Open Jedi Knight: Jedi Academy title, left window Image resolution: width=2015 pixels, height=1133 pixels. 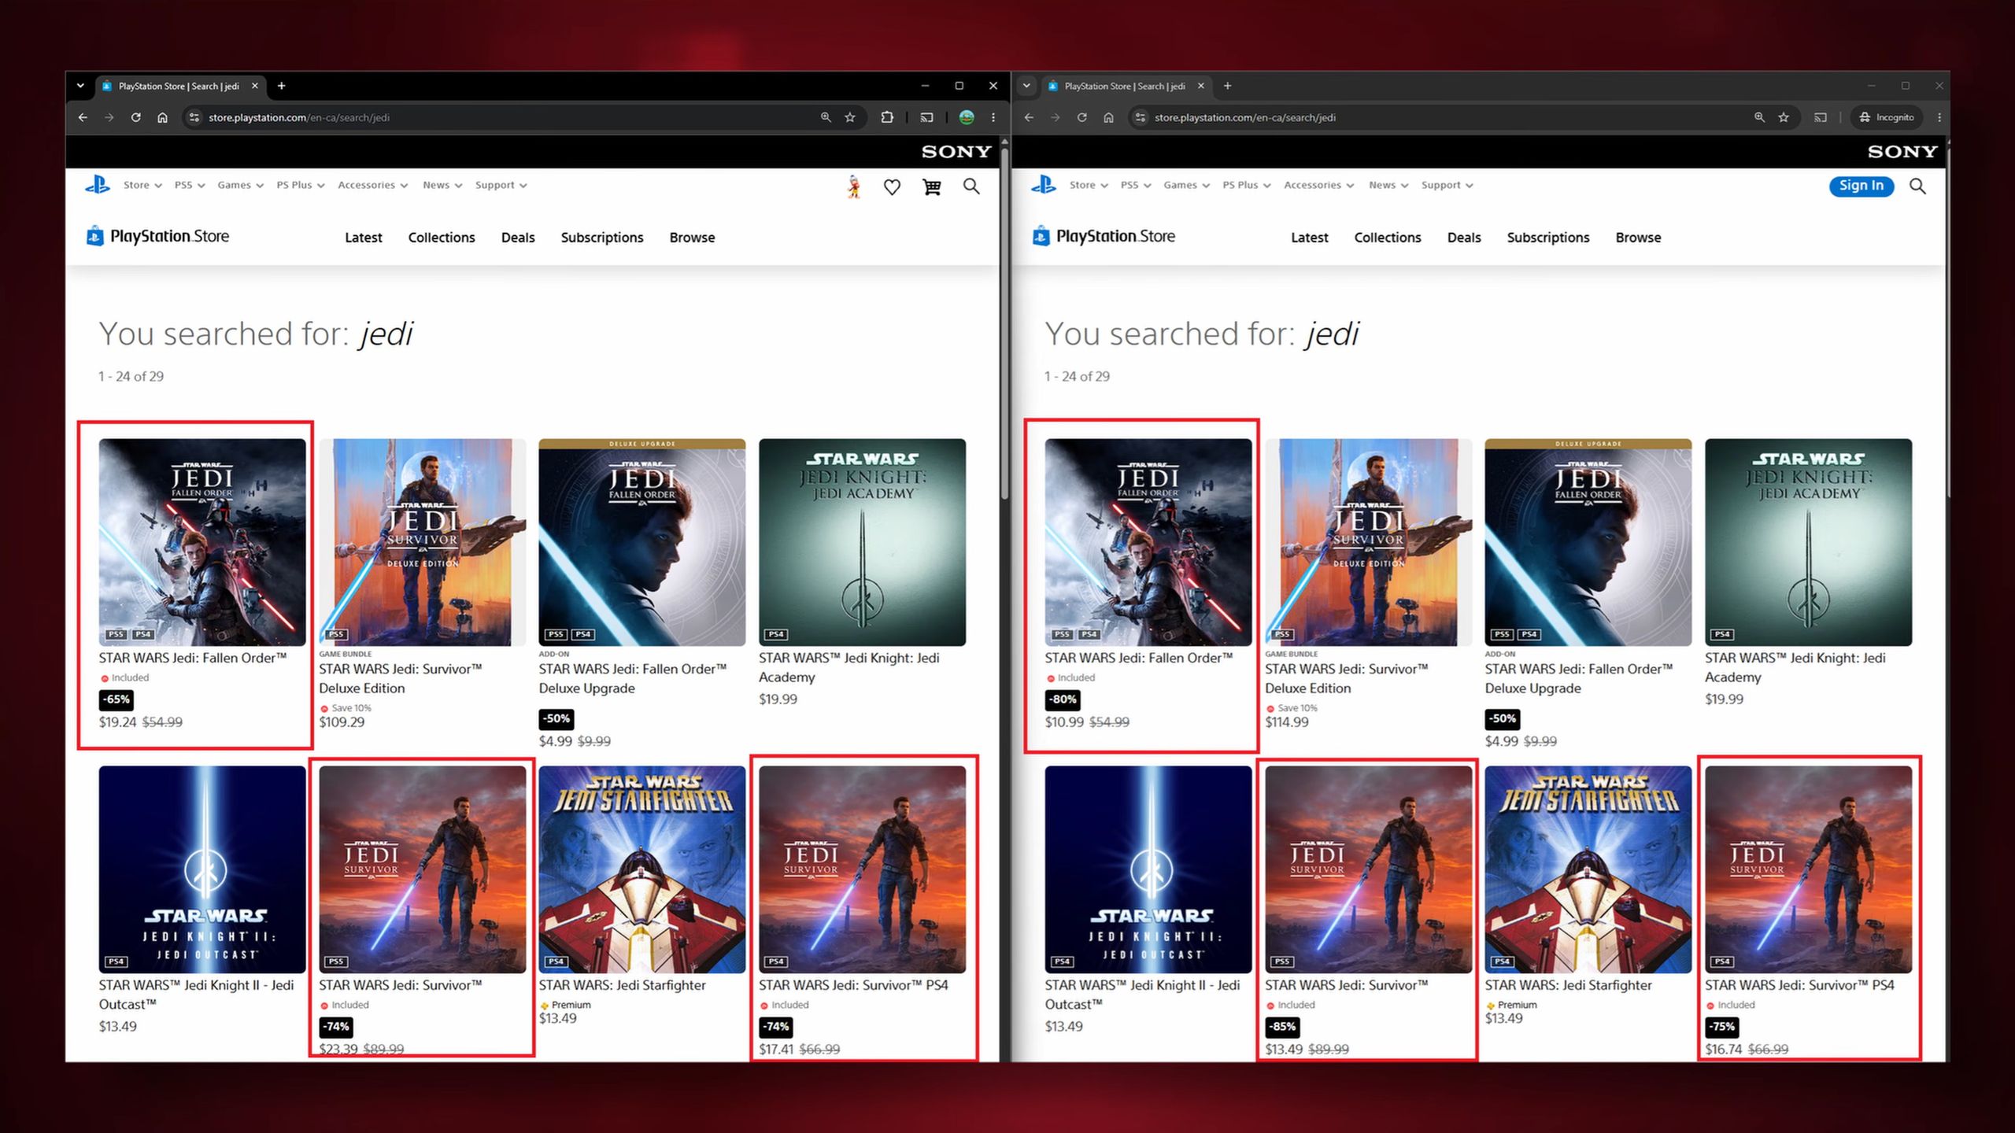point(849,667)
